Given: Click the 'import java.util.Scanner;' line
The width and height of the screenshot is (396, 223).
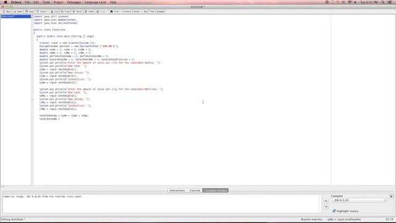Looking at the screenshot, I should click(x=51, y=17).
